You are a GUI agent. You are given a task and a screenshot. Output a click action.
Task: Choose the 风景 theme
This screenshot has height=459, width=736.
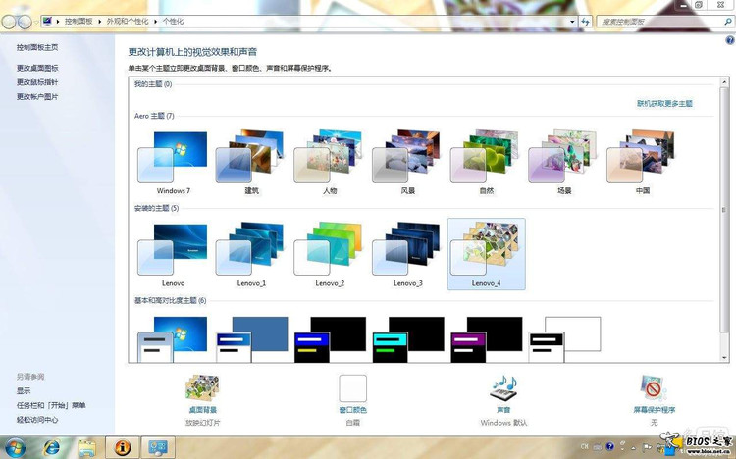click(x=407, y=163)
